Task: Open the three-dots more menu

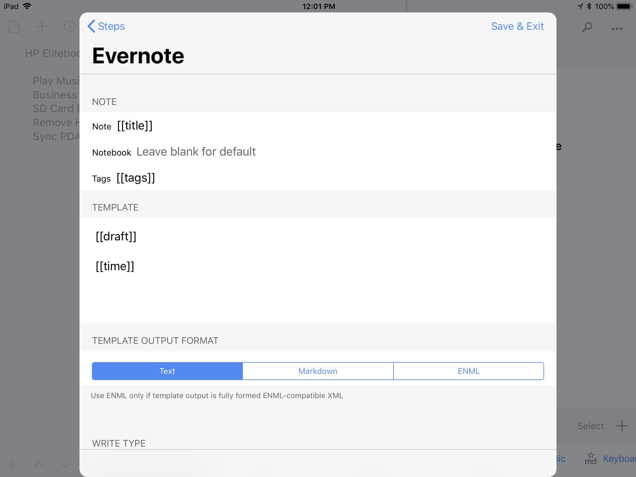Action: coord(617,29)
